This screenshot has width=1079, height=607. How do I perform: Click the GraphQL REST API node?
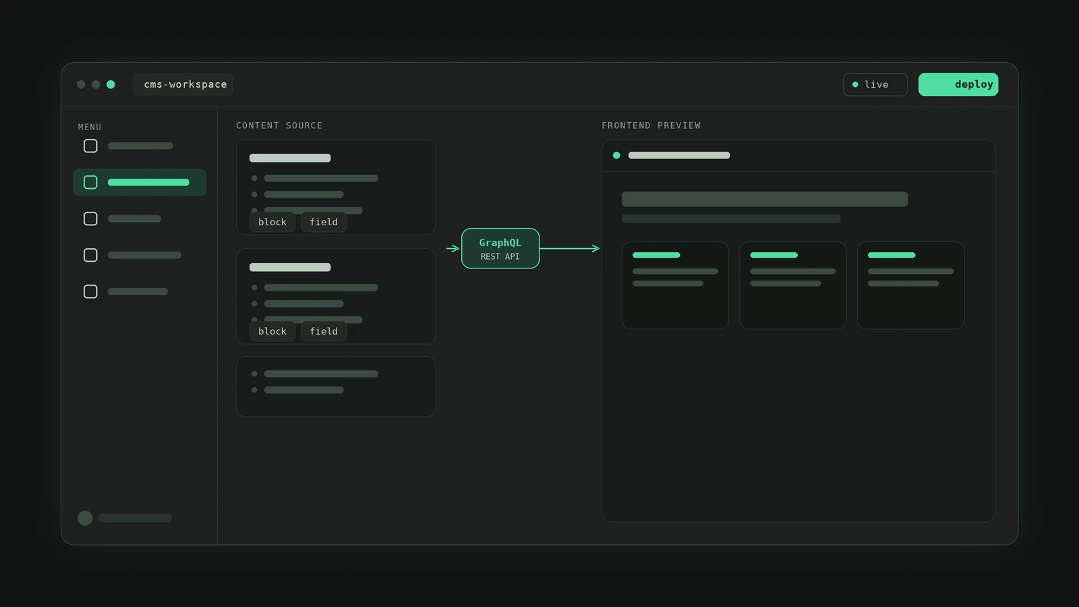click(500, 248)
